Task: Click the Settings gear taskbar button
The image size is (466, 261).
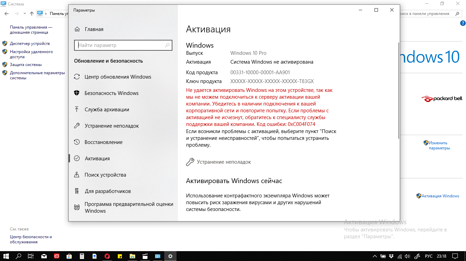Action: click(170, 256)
